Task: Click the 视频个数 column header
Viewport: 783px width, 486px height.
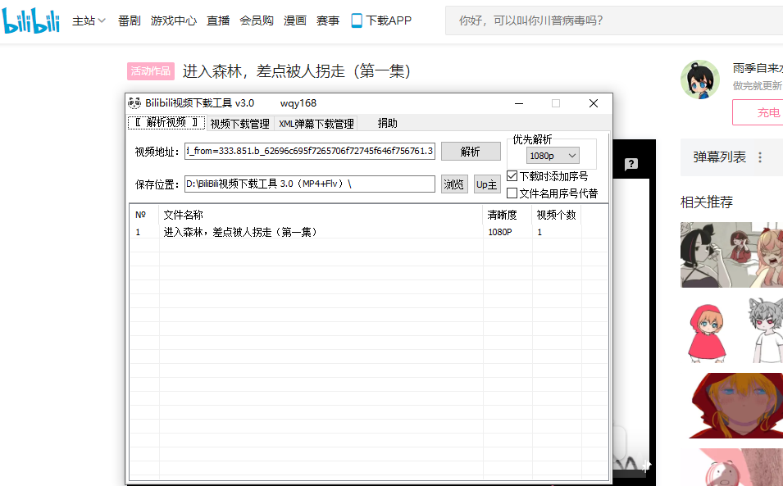Action: coord(556,215)
